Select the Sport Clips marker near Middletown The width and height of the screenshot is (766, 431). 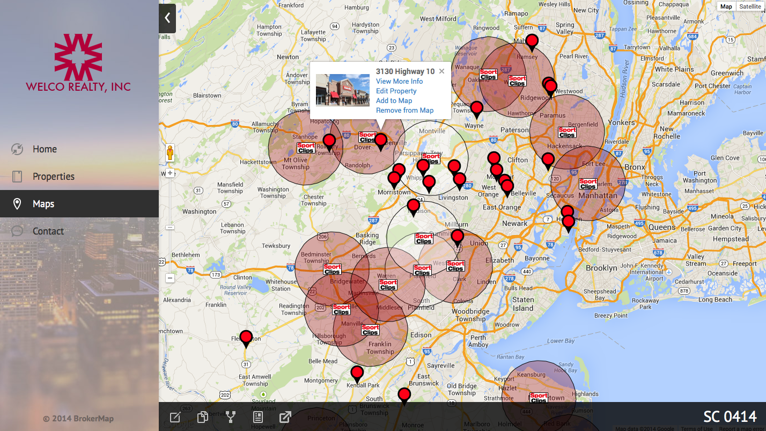click(539, 398)
